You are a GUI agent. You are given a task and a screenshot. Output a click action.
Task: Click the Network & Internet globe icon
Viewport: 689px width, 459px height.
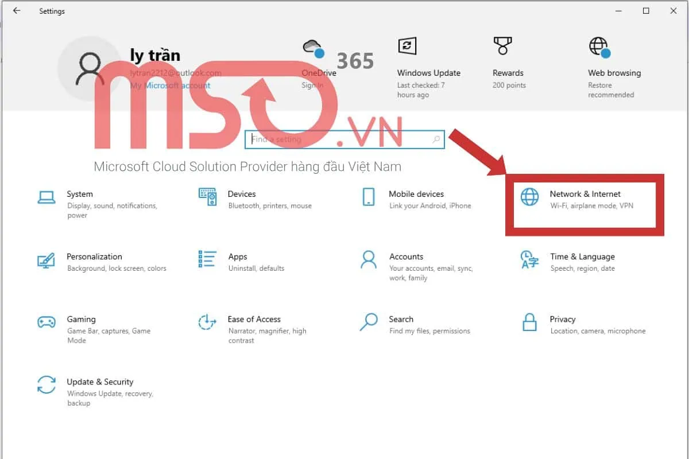coord(529,197)
